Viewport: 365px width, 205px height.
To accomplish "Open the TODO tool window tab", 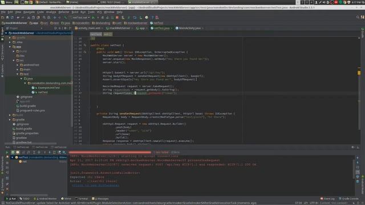I will (x=25, y=199).
